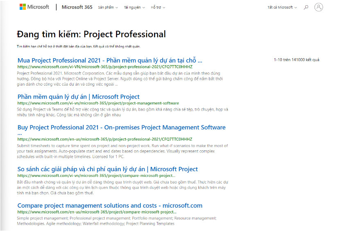Click 'Project Professional 2021. Microsoft Corporation' description
This screenshot has height=231, width=340.
pyautogui.click(x=120, y=79)
